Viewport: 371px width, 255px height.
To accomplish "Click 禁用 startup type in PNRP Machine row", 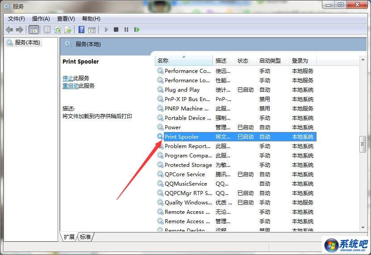I will point(265,109).
